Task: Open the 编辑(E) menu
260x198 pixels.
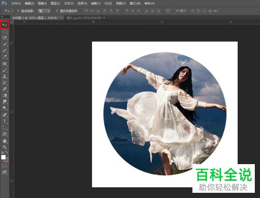Action: click(29, 3)
